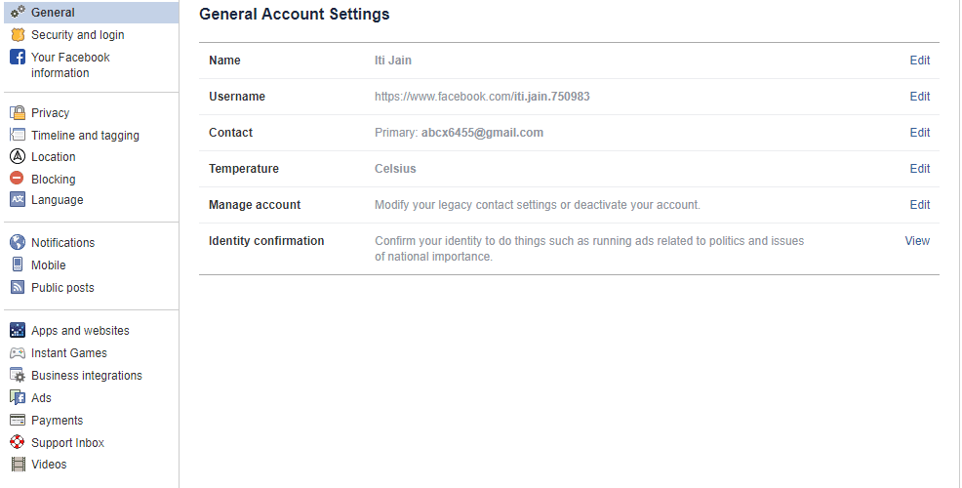
Task: Click the Location compass icon
Action: pyautogui.click(x=18, y=156)
